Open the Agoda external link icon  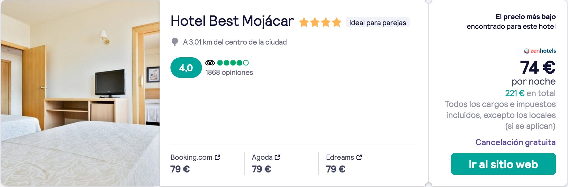[x=277, y=157]
